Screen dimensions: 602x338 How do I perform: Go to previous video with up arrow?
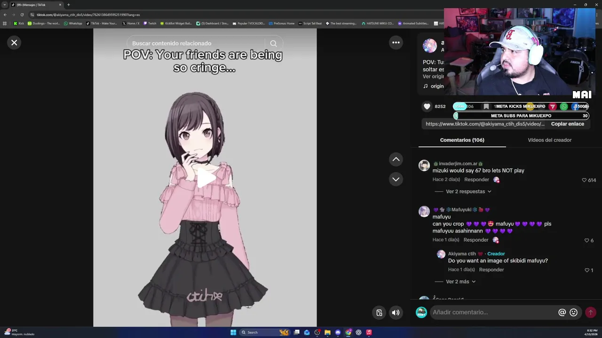click(396, 160)
